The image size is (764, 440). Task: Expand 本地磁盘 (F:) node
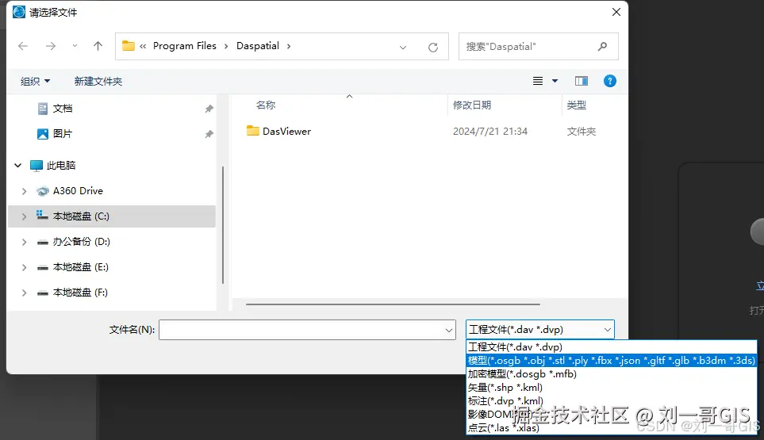pos(24,293)
